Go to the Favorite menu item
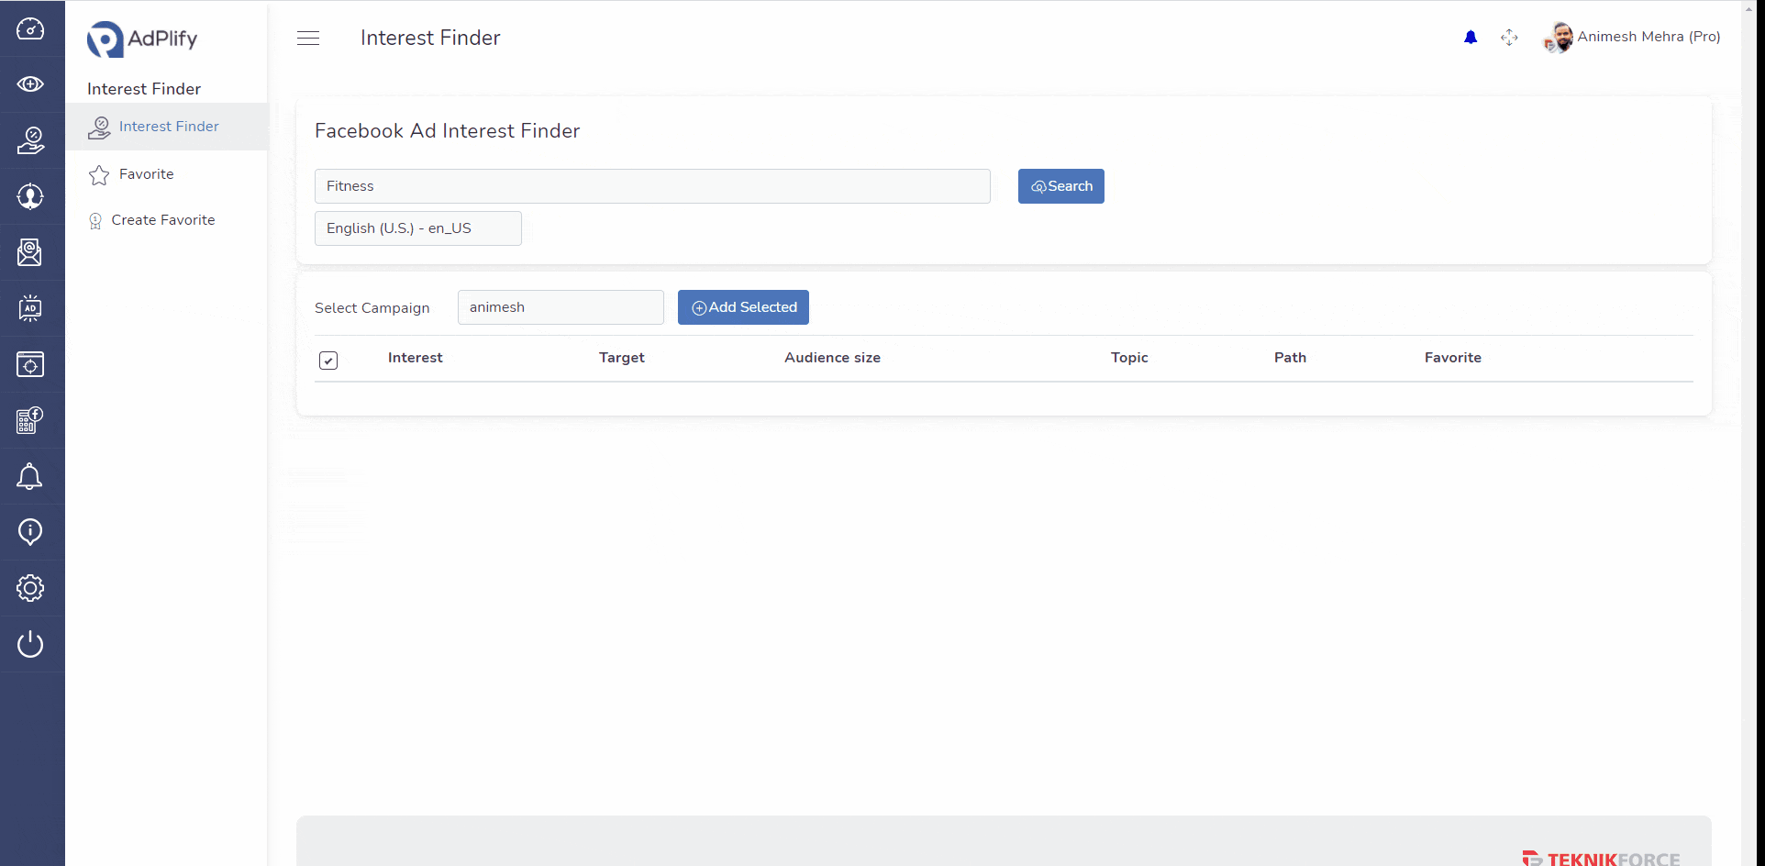The height and width of the screenshot is (866, 1765). (146, 174)
